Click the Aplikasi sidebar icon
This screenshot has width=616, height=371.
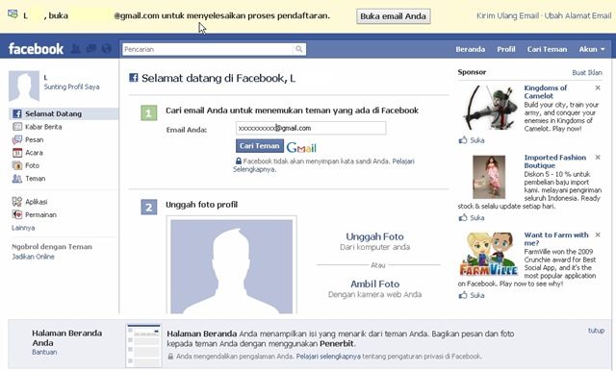click(x=17, y=202)
